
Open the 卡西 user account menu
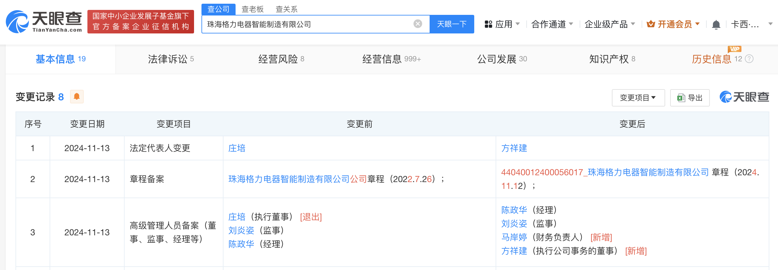tap(745, 24)
